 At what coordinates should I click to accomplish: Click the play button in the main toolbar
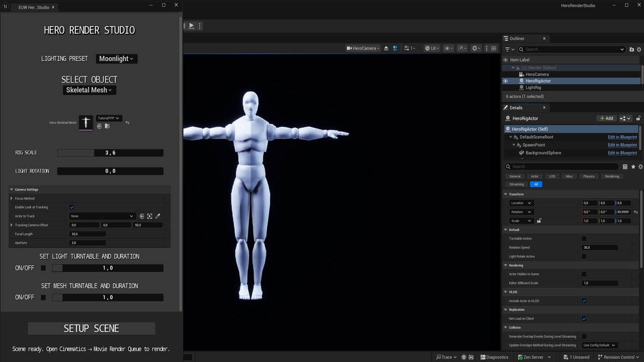click(192, 26)
